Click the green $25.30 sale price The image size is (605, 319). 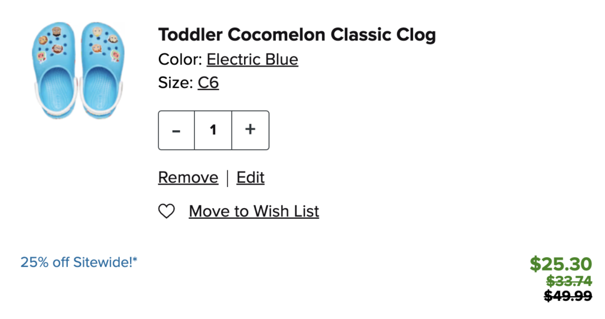click(x=561, y=264)
